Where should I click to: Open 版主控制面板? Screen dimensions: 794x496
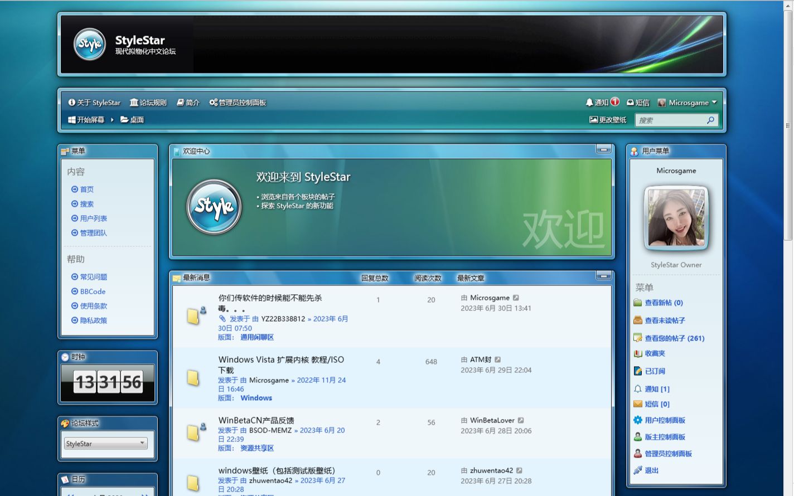[665, 437]
